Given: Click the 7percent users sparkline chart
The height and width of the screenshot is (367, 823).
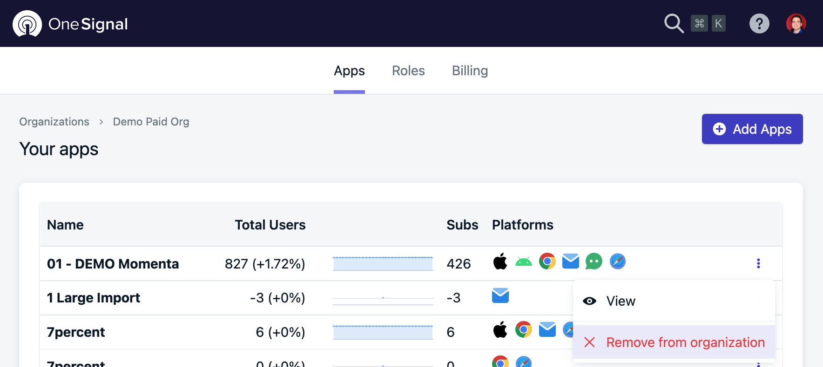Looking at the screenshot, I should pyautogui.click(x=383, y=332).
